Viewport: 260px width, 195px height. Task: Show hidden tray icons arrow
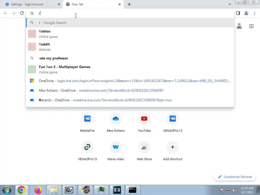[216, 190]
